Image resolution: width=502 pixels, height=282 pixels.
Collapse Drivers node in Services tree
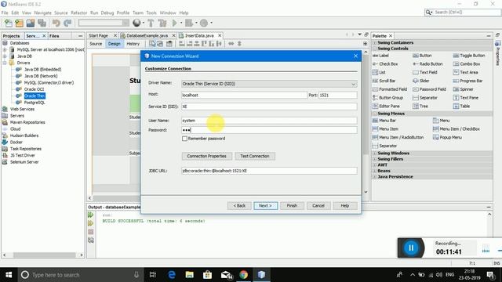5,63
